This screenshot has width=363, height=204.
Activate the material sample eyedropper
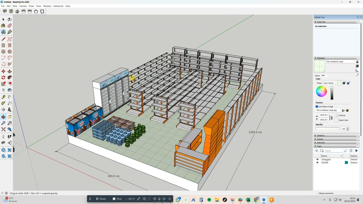(x=357, y=75)
